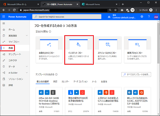The height and width of the screenshot is (116, 160).
Task: Click the Power Automate title link
Action: pos(17,17)
